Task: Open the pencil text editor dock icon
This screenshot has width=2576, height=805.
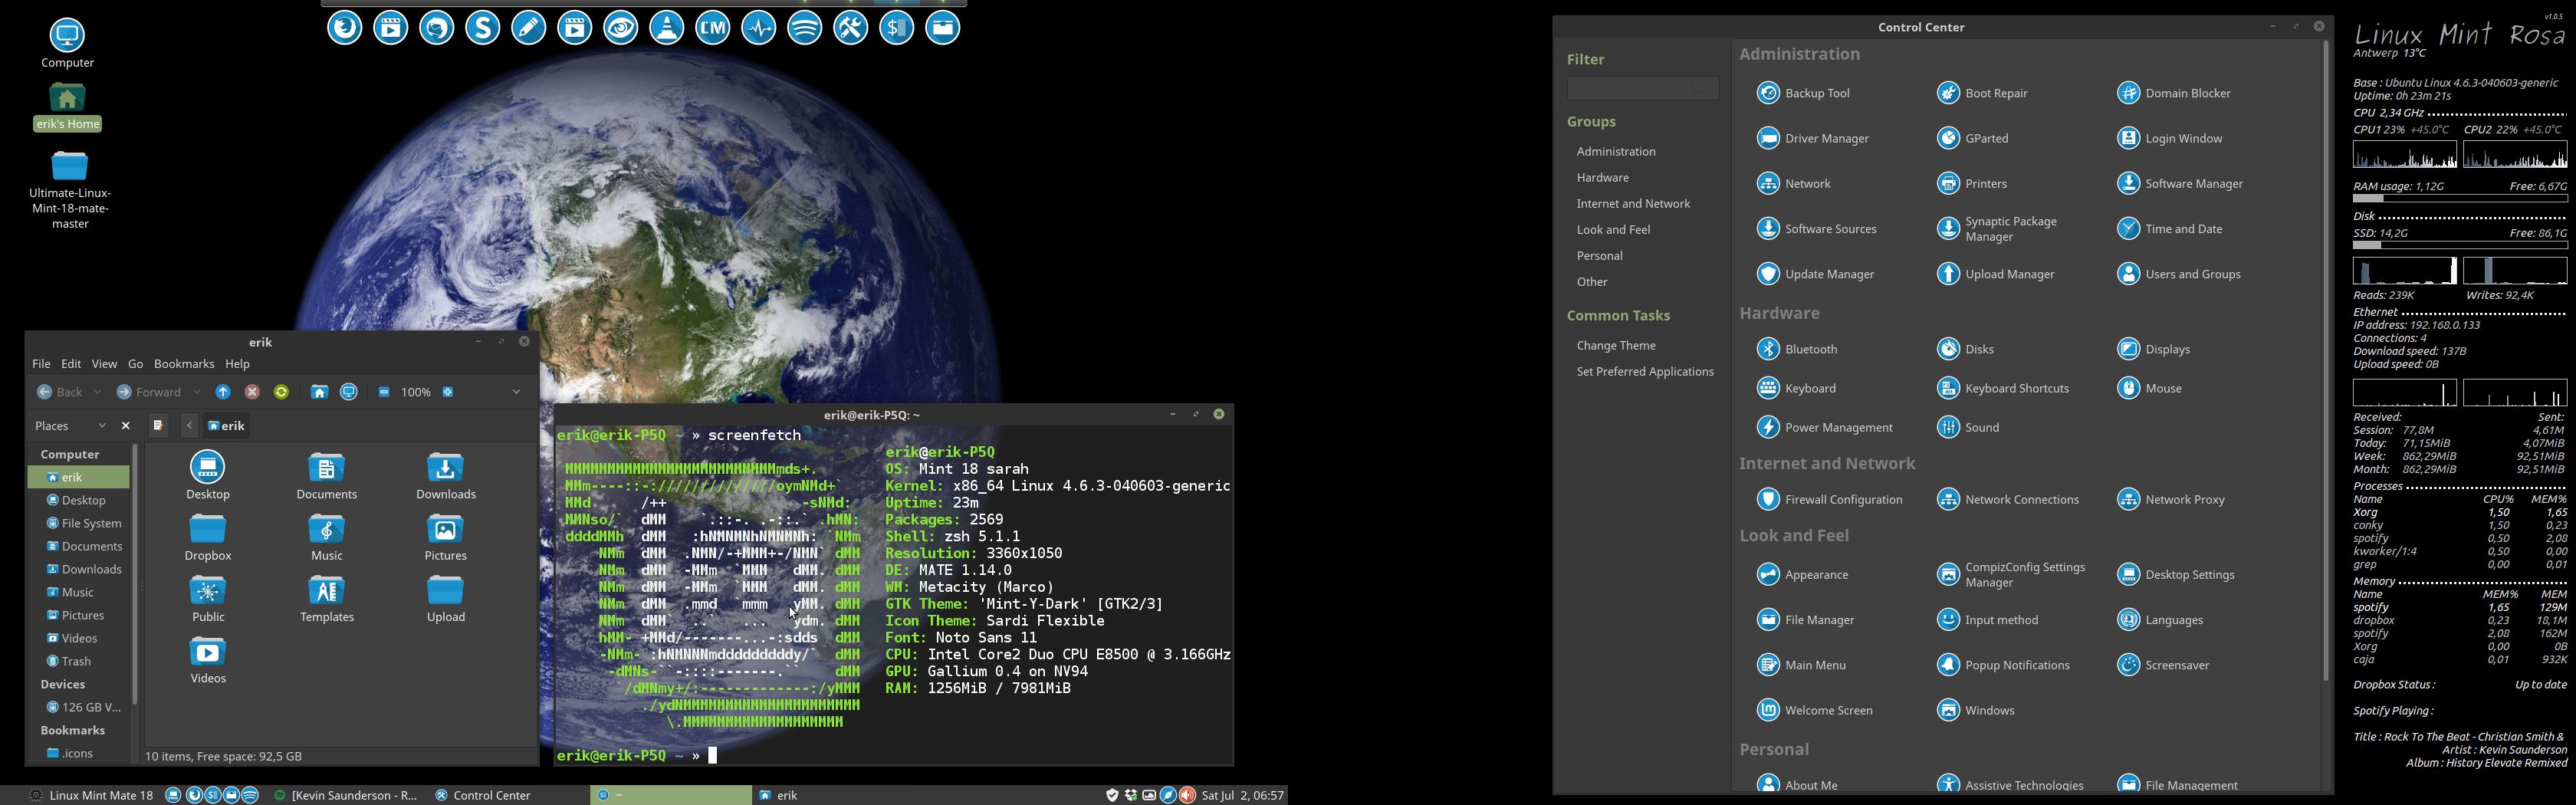Action: [529, 28]
